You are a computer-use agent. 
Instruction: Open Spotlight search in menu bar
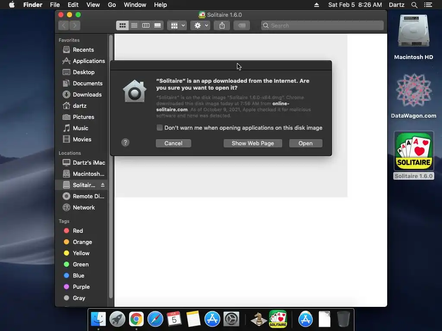tap(414, 5)
